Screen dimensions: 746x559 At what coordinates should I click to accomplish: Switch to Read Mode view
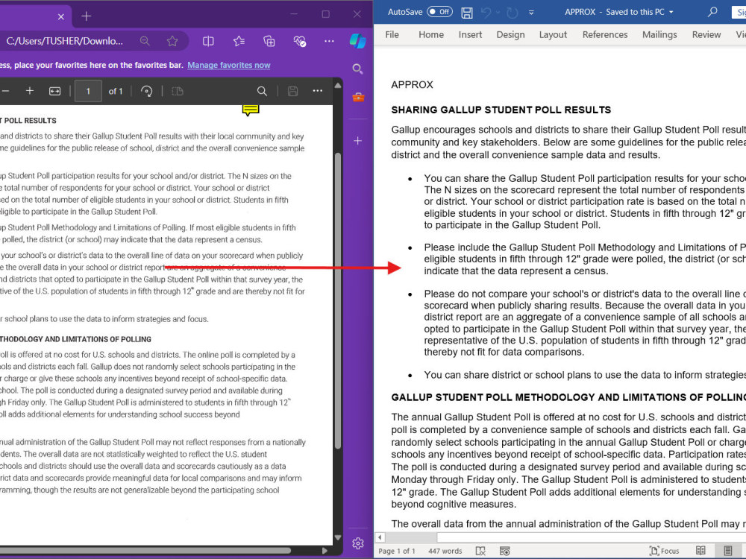(700, 551)
